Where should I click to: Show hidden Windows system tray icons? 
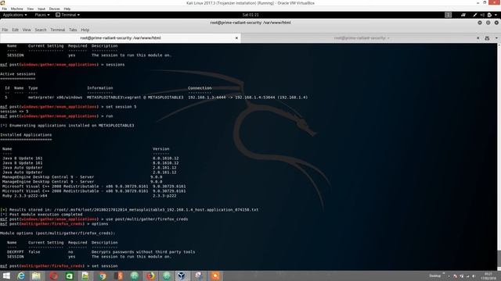click(449, 276)
